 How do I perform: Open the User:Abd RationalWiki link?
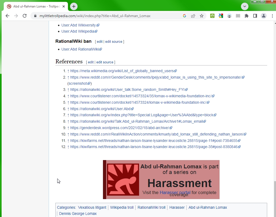click(82, 49)
